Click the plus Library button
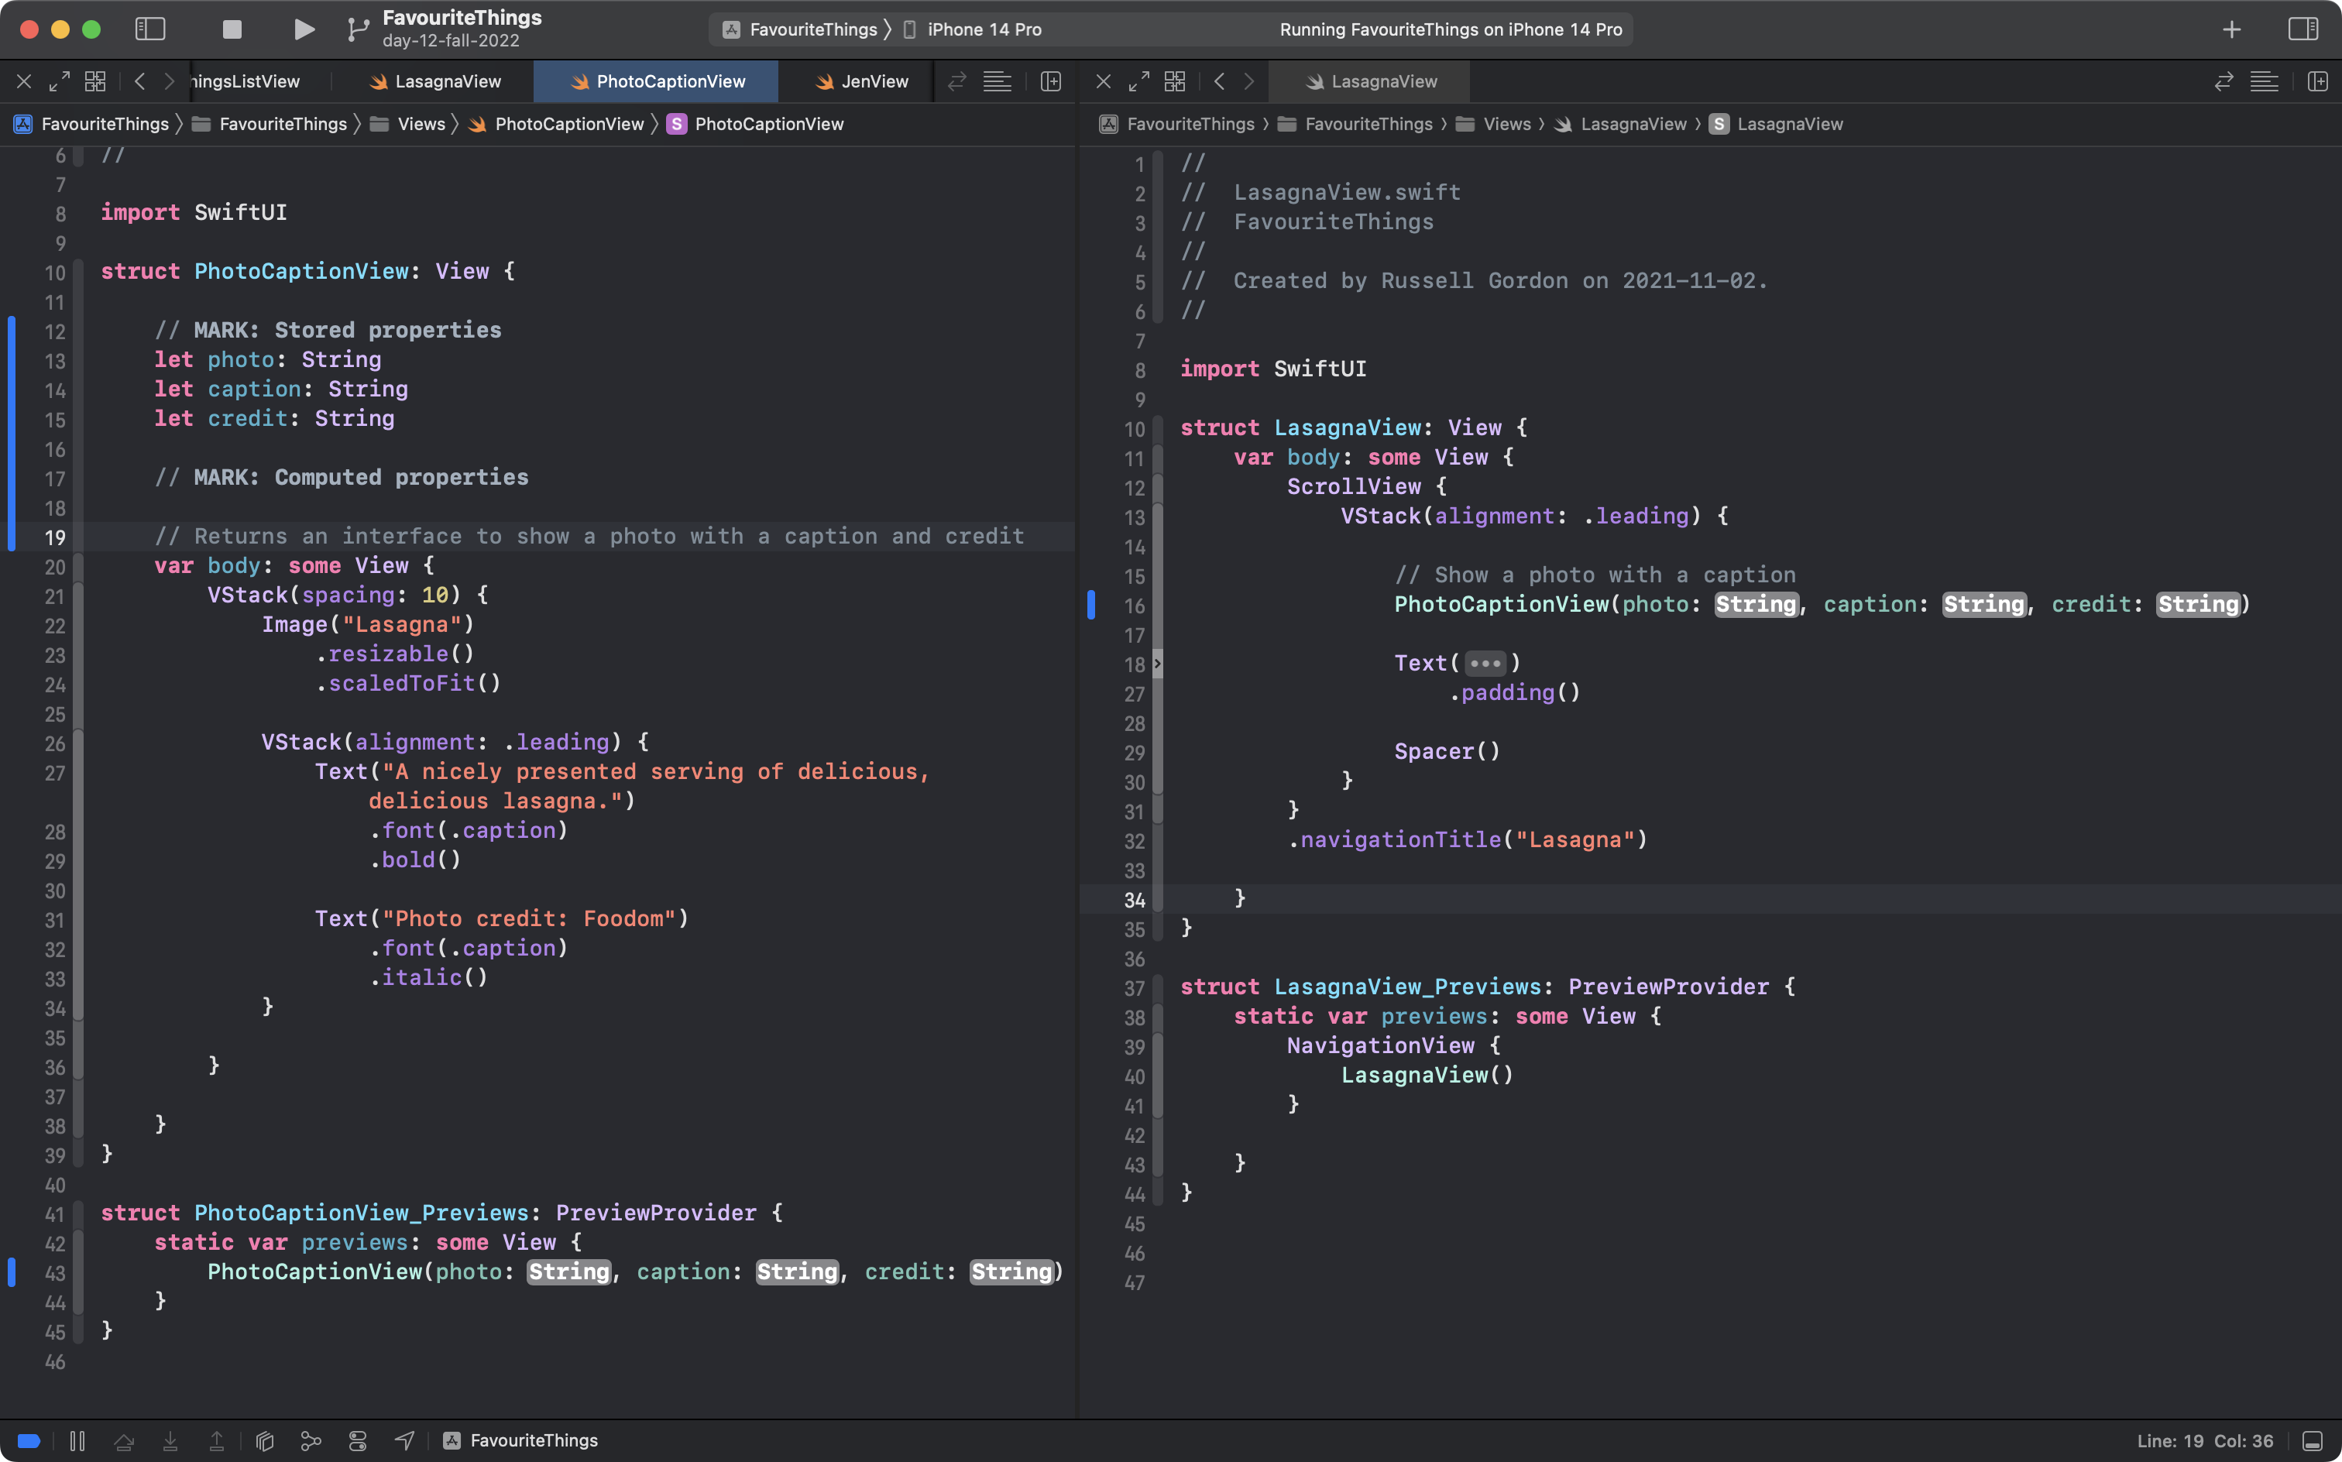 click(2230, 29)
